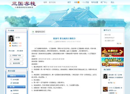Open the COS 三国战魂 post thumbnail
Screen dimensions: 130x94
pyautogui.click(x=105, y=89)
